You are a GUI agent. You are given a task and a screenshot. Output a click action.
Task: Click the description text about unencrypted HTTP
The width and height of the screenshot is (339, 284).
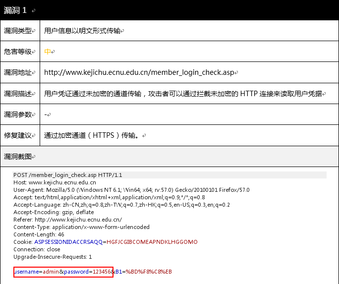pos(183,94)
